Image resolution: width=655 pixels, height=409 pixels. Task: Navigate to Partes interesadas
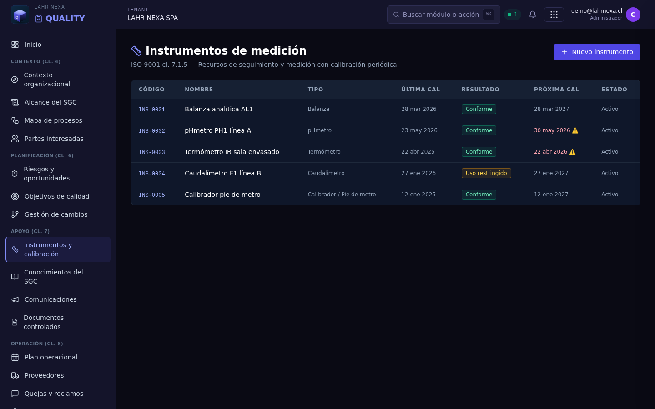coord(58,139)
